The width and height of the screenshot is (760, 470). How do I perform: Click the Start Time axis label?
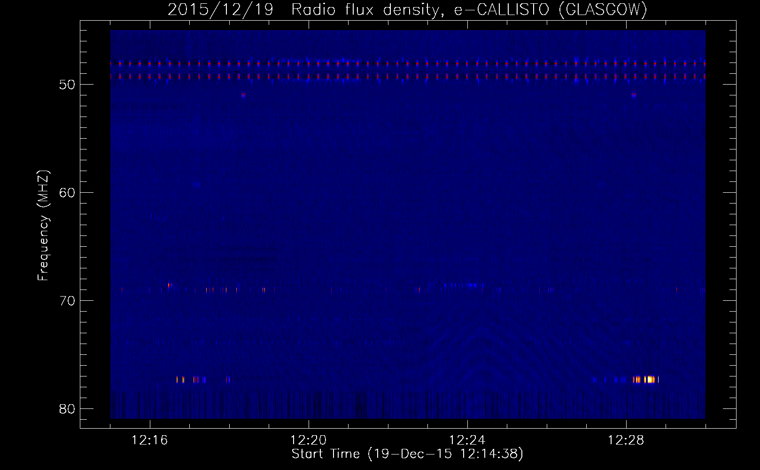tap(407, 454)
